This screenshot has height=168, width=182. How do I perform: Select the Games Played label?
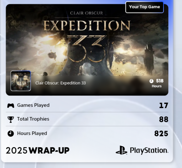(33, 105)
